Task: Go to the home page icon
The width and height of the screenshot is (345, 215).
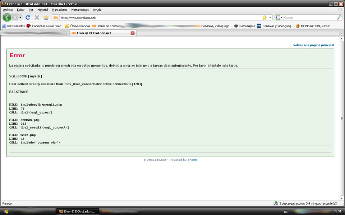Action: tap(46, 18)
